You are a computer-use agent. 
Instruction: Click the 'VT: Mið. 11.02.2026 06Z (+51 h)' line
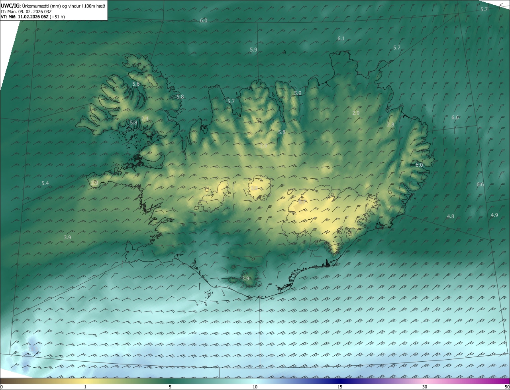tap(33, 17)
